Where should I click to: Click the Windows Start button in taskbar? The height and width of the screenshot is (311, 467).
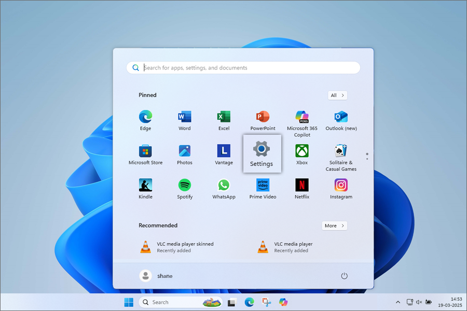tap(129, 302)
